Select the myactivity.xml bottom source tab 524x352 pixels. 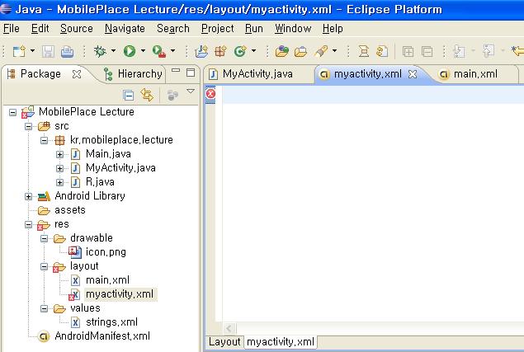point(280,342)
